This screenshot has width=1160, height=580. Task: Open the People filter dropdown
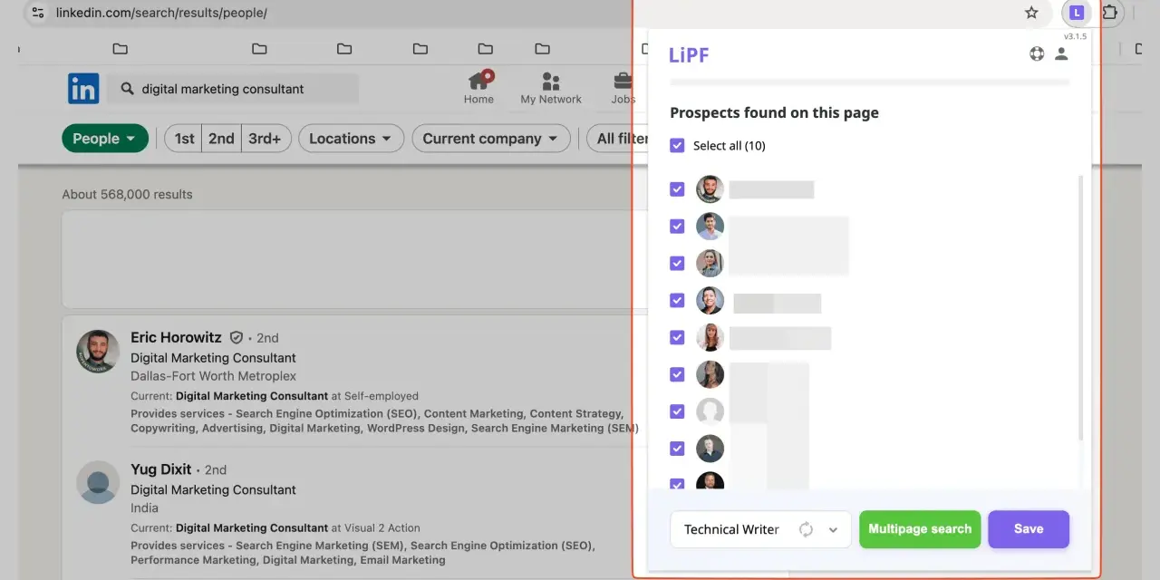pos(105,139)
